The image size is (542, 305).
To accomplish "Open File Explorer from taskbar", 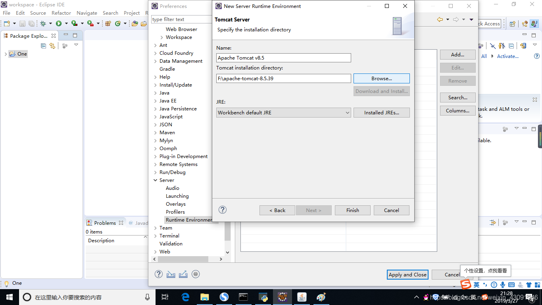I will pos(205,297).
